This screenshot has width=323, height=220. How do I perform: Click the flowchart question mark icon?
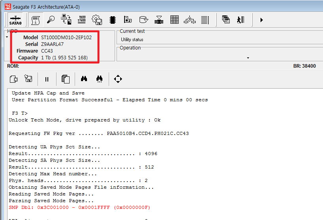(x=190, y=20)
